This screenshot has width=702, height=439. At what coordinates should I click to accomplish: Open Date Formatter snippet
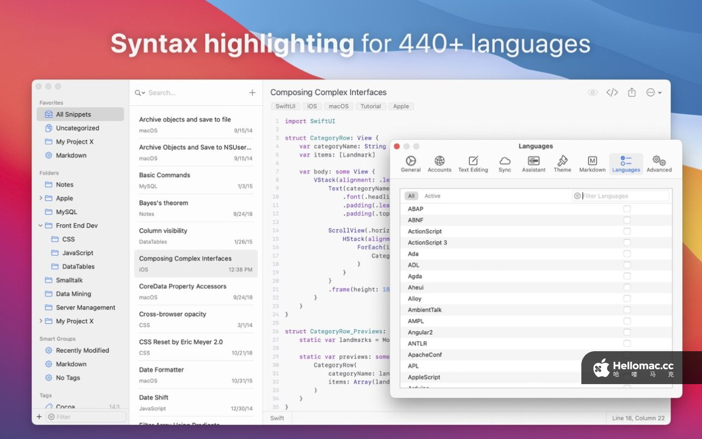[x=196, y=375]
